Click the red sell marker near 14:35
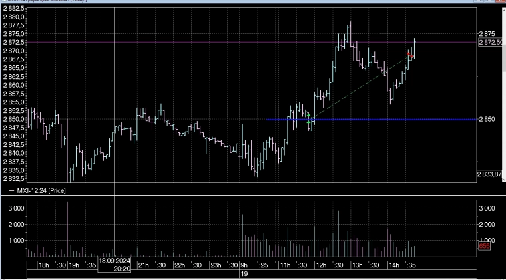This screenshot has width=506, height=280. pyautogui.click(x=409, y=54)
